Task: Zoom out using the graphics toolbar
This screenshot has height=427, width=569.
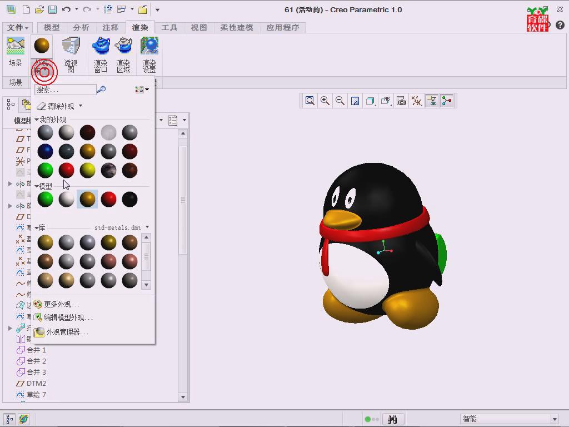Action: tap(340, 101)
